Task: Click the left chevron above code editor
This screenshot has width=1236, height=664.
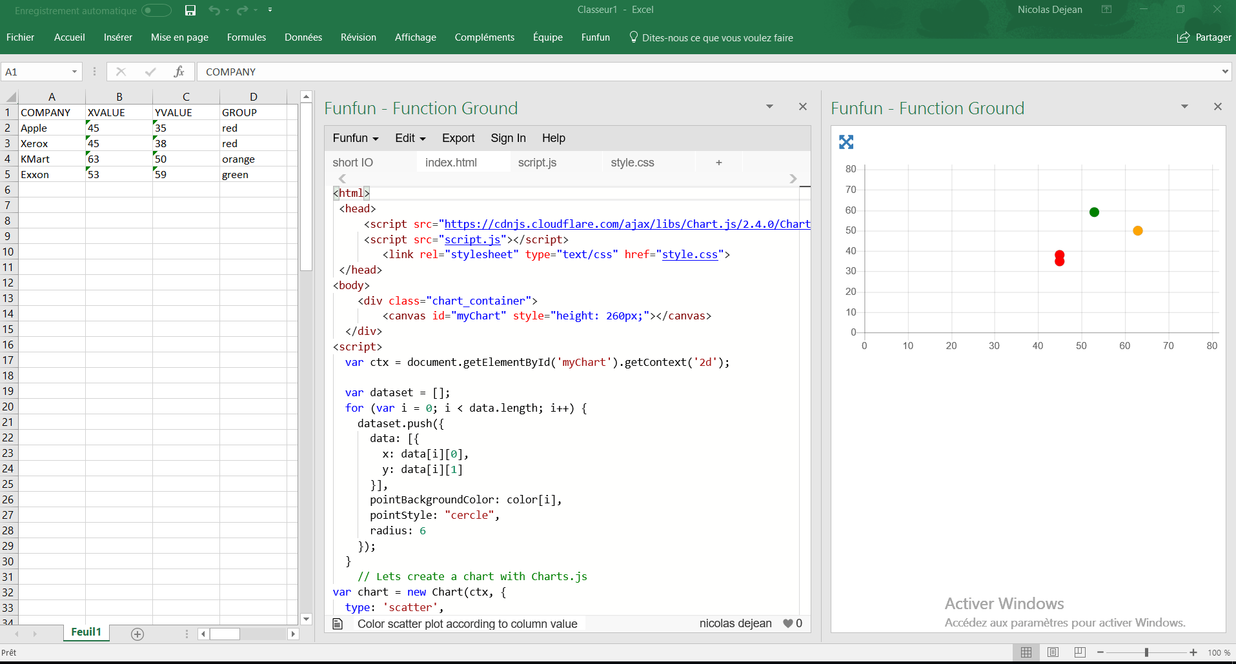Action: pos(342,179)
